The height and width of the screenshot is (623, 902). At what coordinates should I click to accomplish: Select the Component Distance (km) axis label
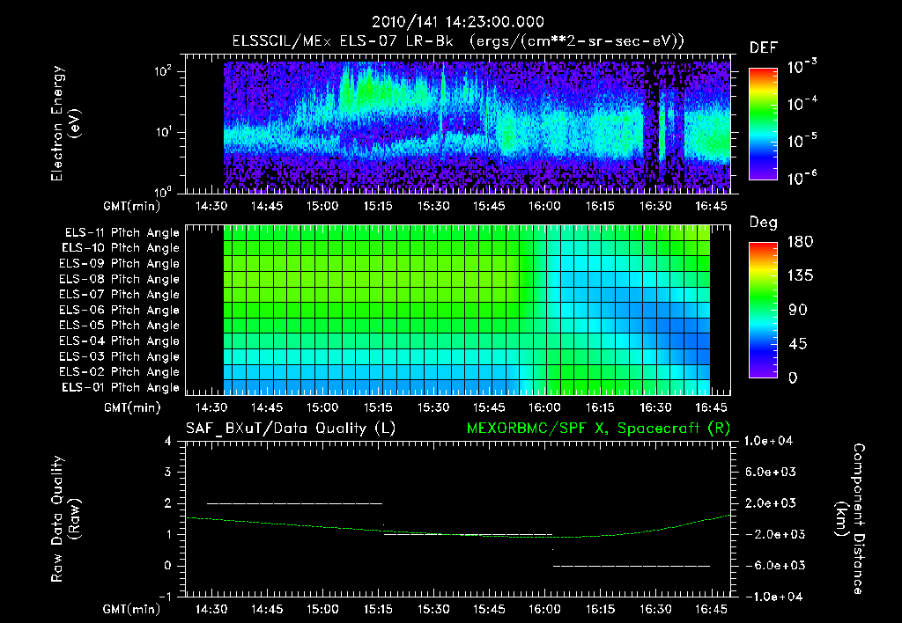(850, 519)
